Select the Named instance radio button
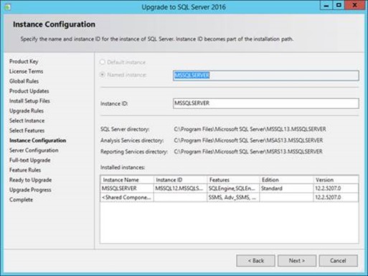The height and width of the screenshot is (276, 368). tap(103, 75)
